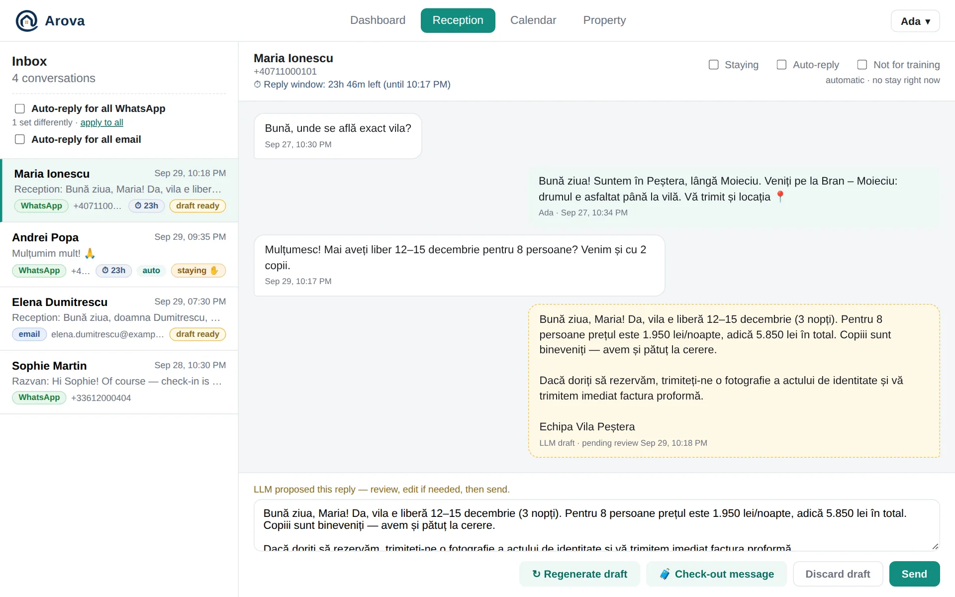Viewport: 955px width, 597px height.
Task: Click the location pin emoji in Ada's reply
Action: pos(780,197)
